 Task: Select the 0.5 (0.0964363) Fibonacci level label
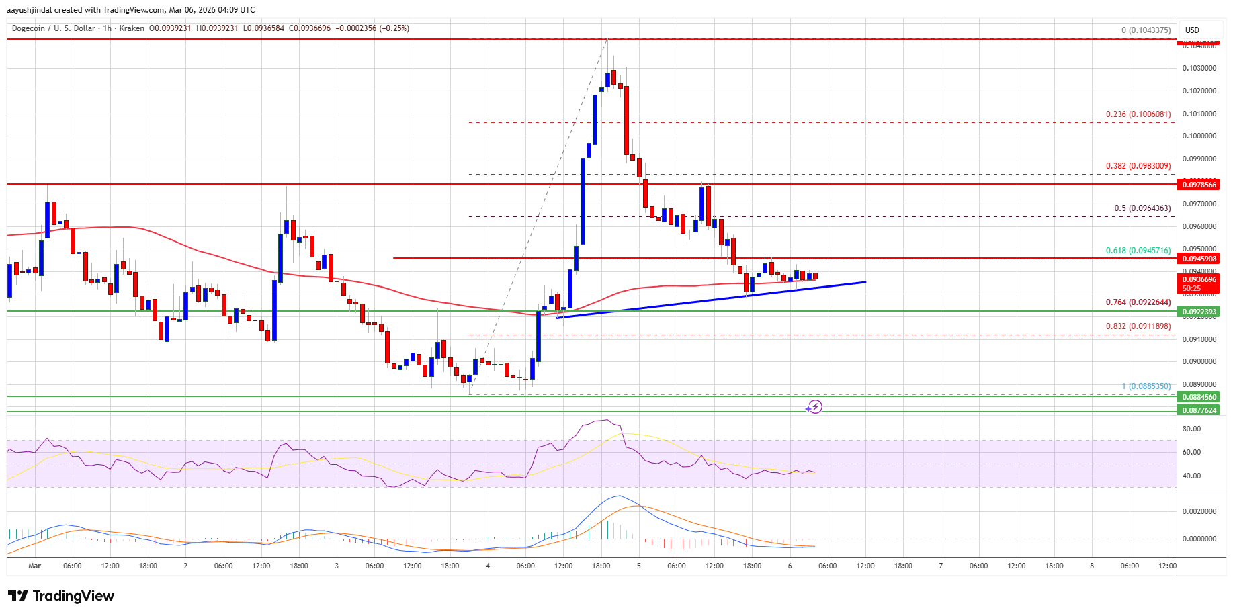pos(1142,208)
